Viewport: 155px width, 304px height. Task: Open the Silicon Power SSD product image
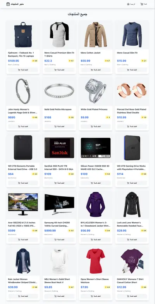click(x=96, y=148)
